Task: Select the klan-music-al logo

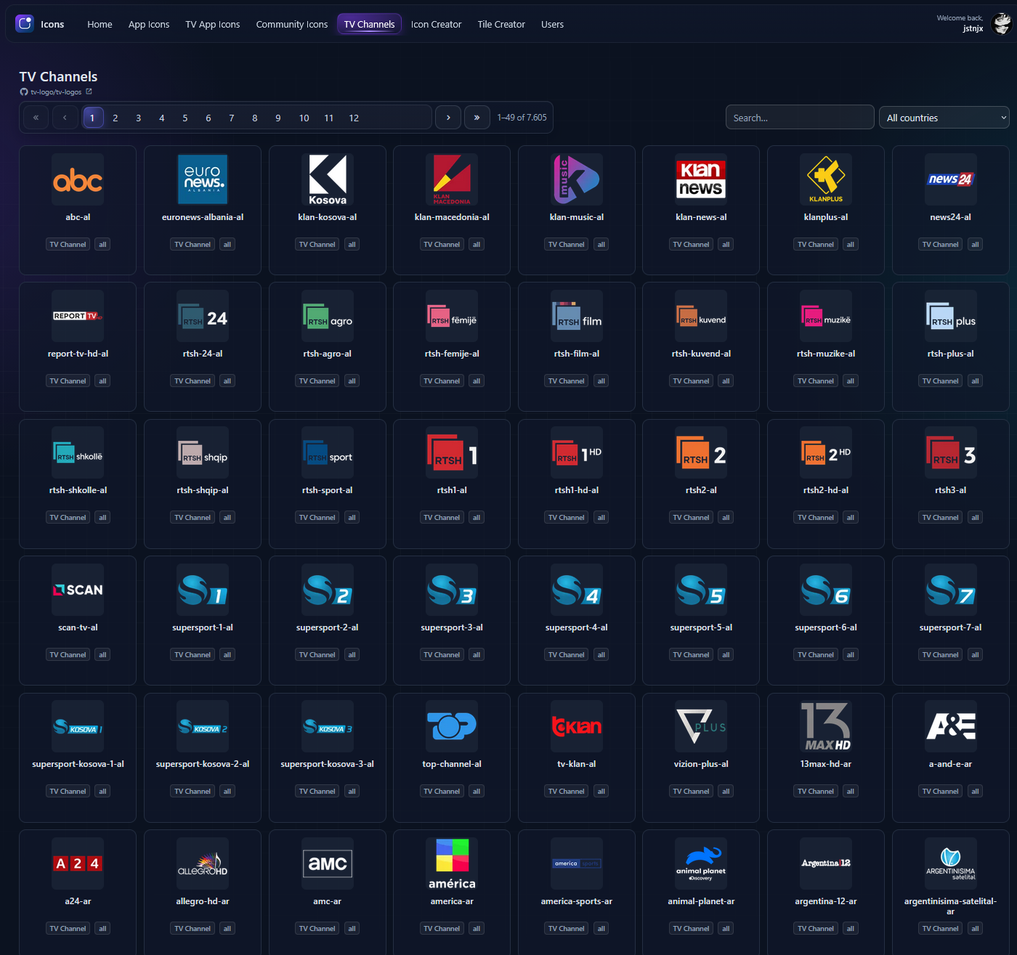Action: tap(577, 179)
